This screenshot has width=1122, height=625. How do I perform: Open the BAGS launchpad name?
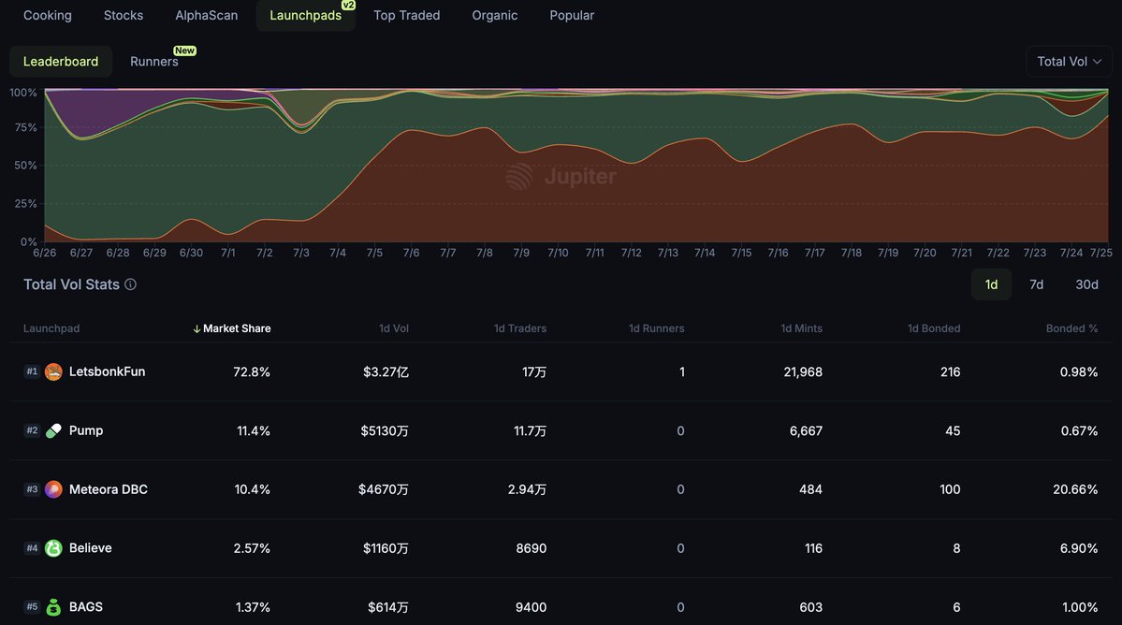(86, 607)
